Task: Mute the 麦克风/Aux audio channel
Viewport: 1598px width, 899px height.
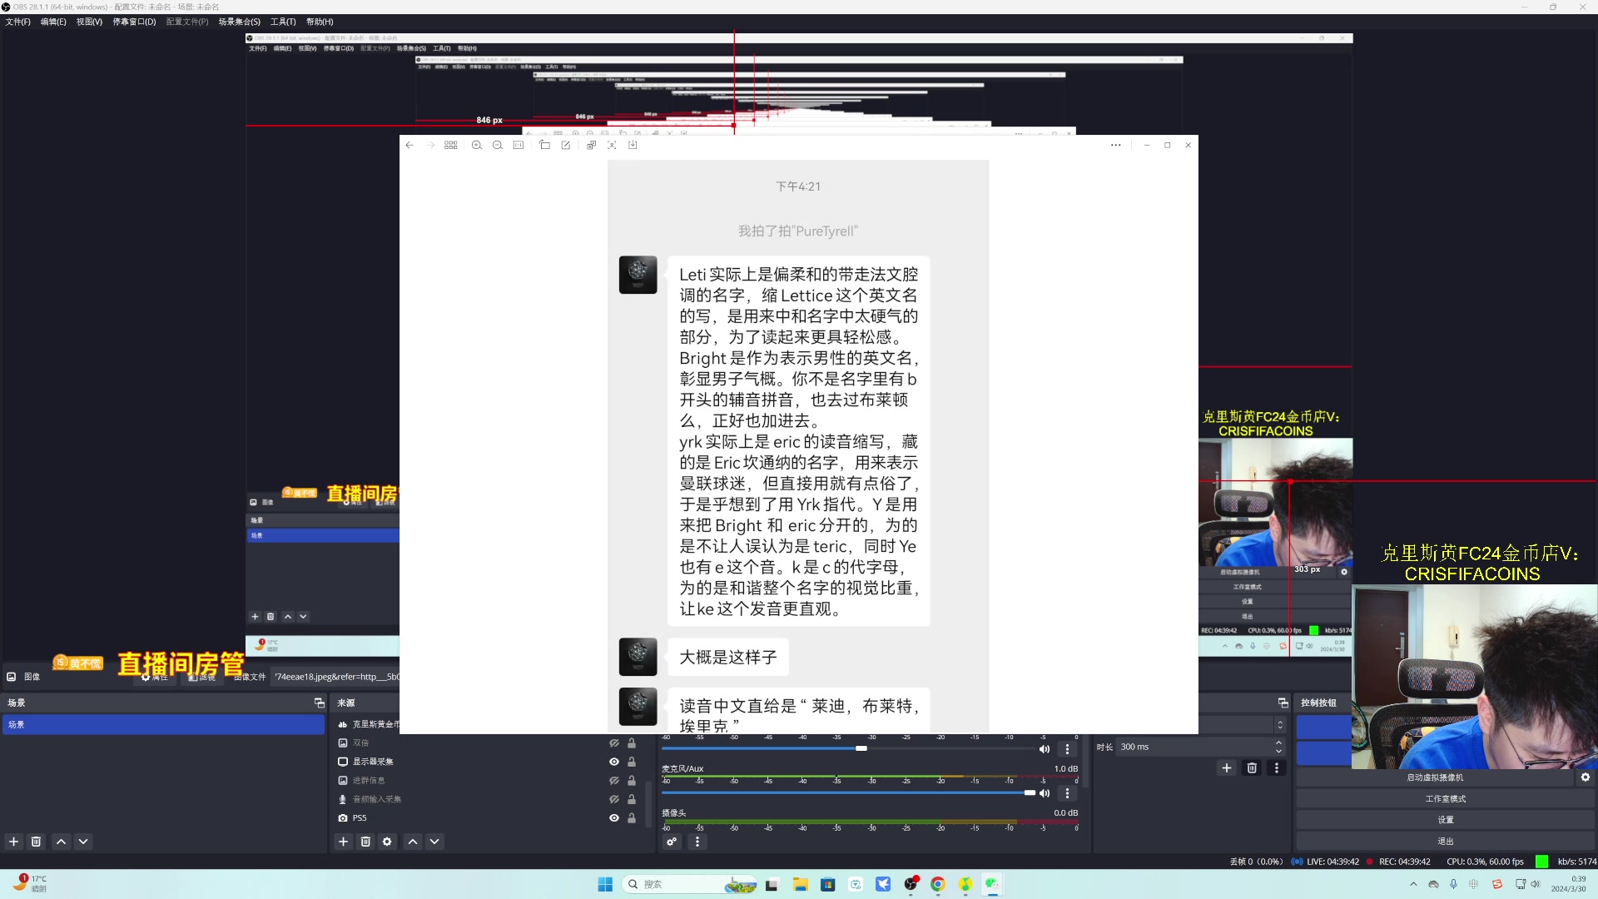Action: (x=1045, y=793)
